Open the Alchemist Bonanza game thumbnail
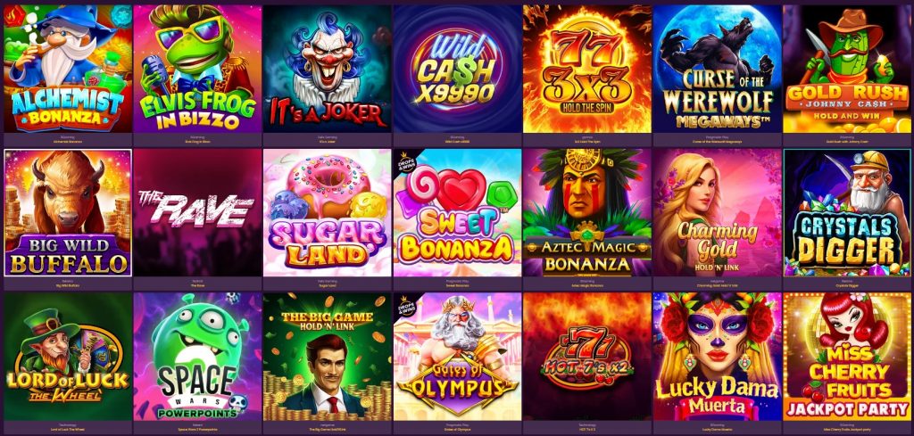The height and width of the screenshot is (436, 914). 68,69
